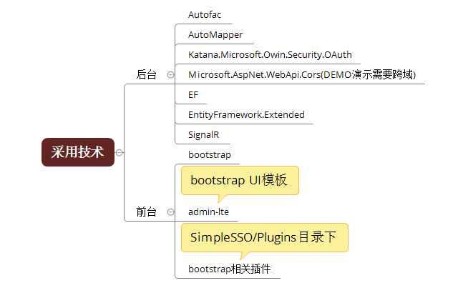This screenshot has height=298, width=468.
Task: Select the bootstrap相关插件 node
Action: click(229, 269)
